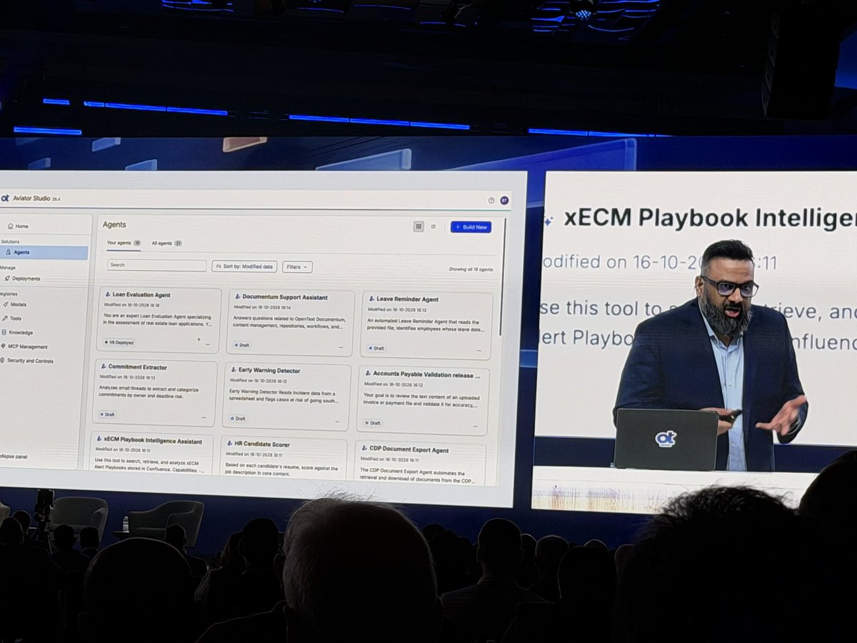Open the Documentum Support Assistant card
This screenshot has width=857, height=643.
pyautogui.click(x=290, y=323)
